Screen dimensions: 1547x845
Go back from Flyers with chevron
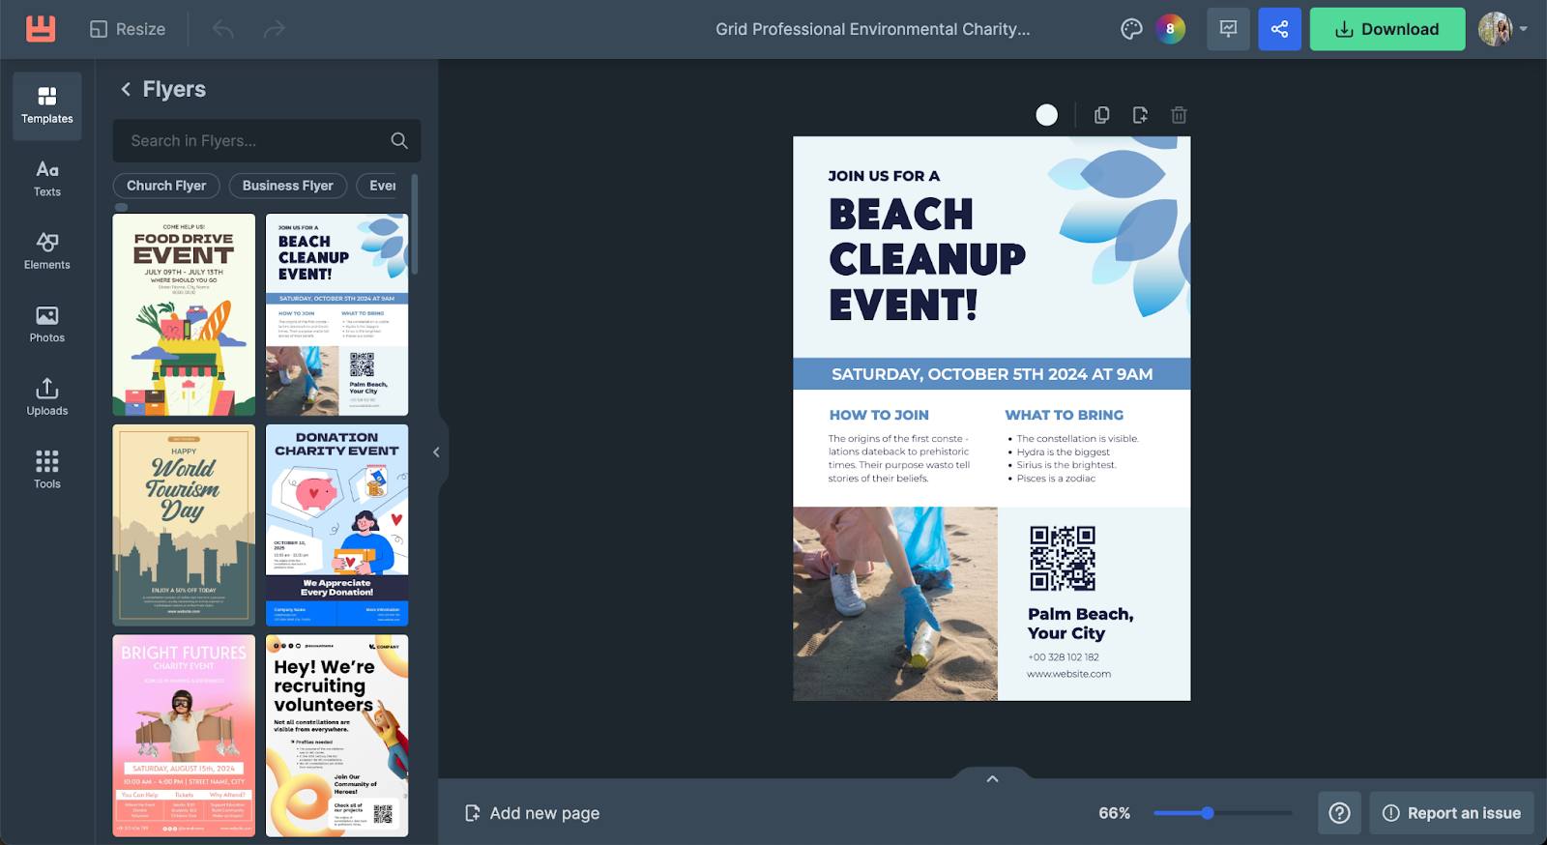pyautogui.click(x=126, y=89)
